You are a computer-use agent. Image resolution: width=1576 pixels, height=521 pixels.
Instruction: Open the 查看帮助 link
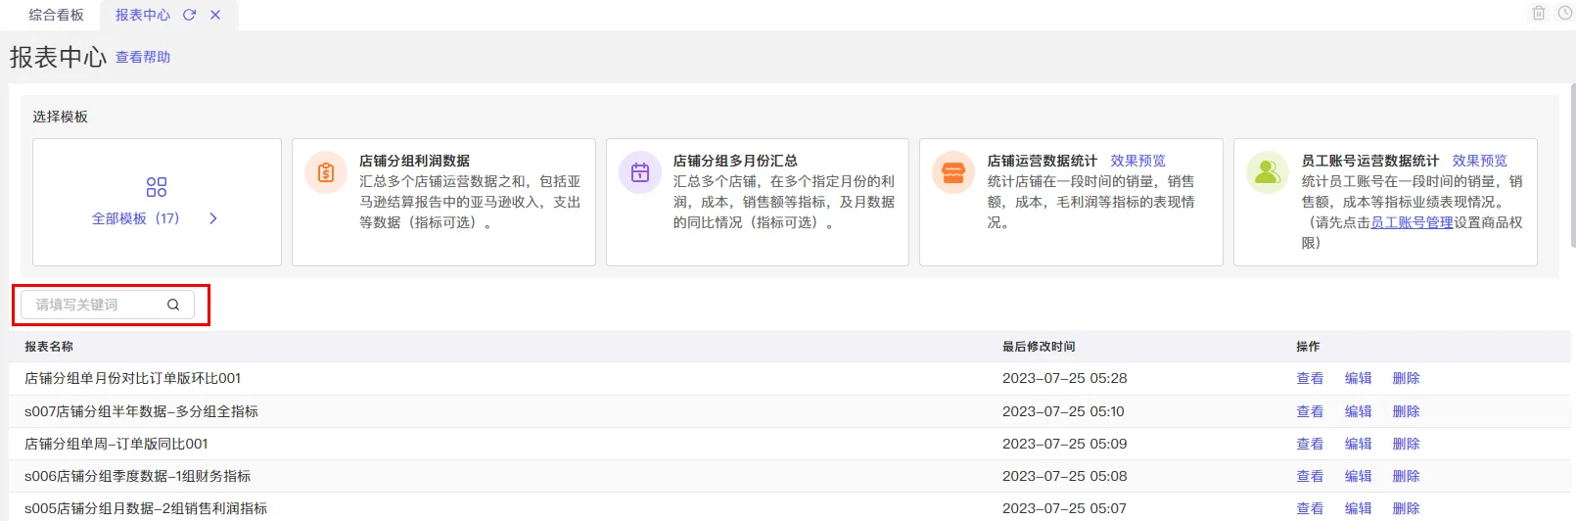click(143, 57)
